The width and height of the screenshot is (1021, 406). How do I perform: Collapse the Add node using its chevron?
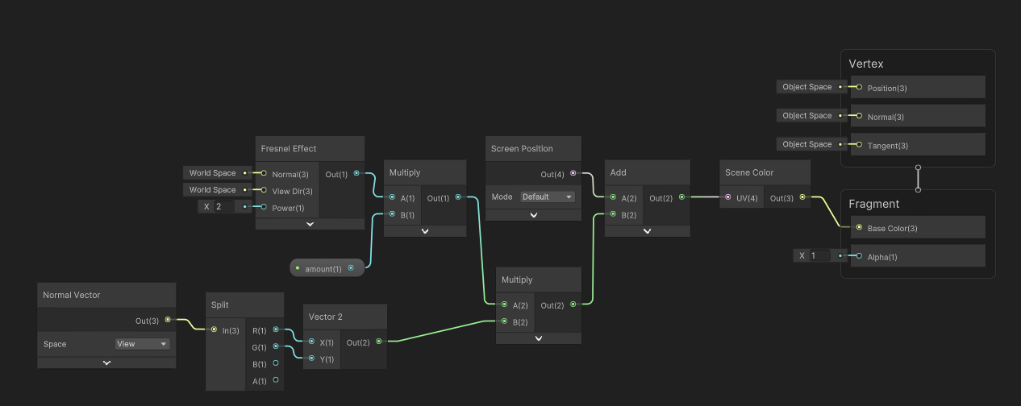coord(647,230)
